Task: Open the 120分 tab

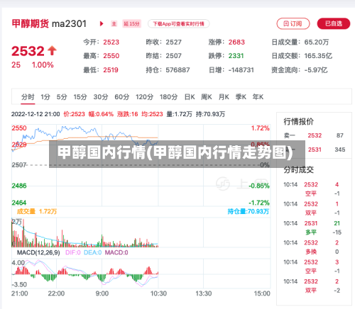Action: click(144, 97)
